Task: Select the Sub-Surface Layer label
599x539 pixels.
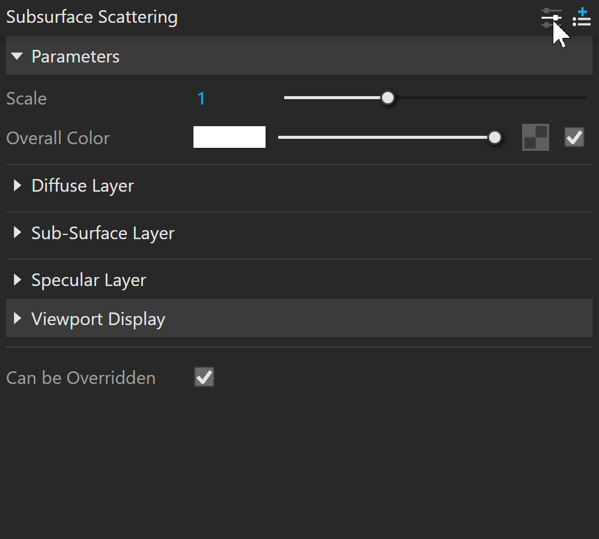Action: tap(103, 233)
